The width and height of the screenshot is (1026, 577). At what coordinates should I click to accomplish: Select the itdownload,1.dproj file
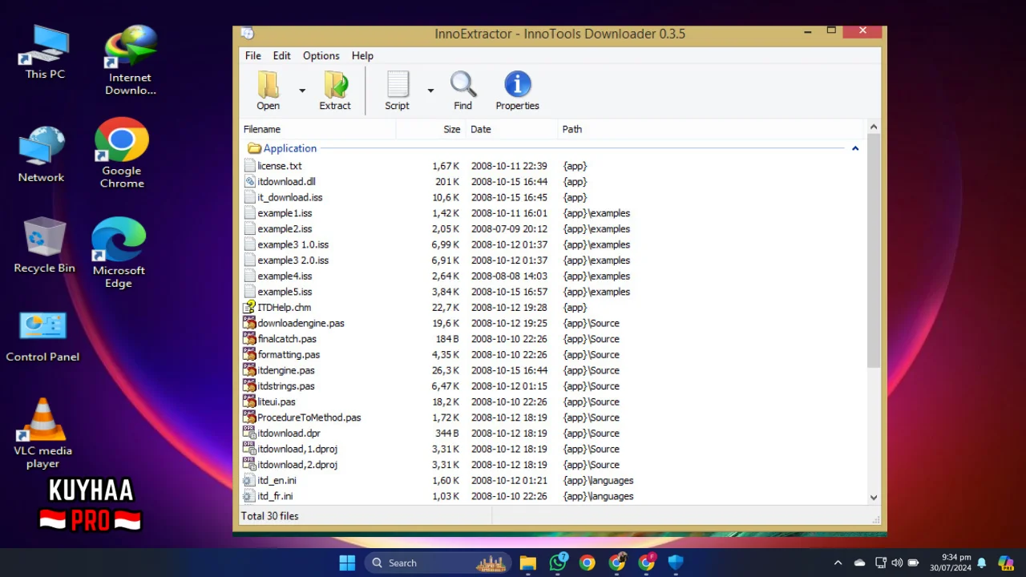coord(297,449)
